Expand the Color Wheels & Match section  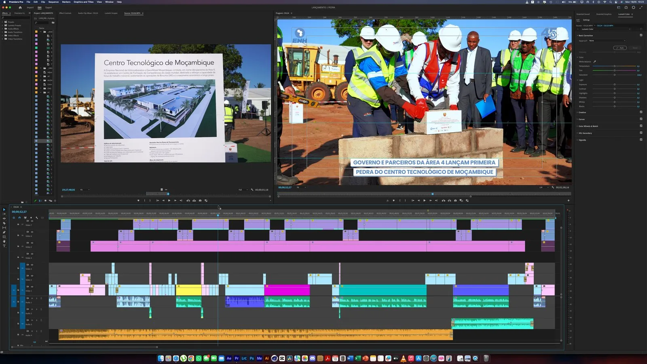coord(577,126)
